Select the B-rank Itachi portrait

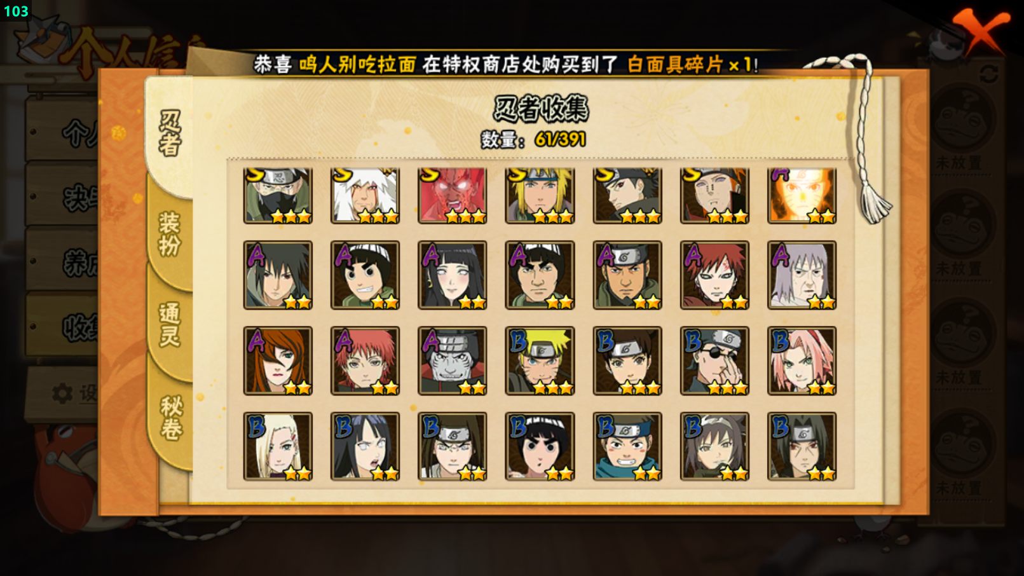[802, 446]
